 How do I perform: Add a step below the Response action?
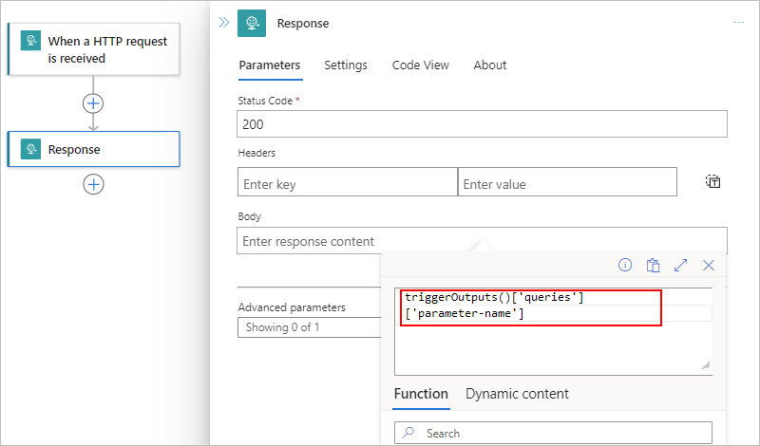pyautogui.click(x=93, y=184)
